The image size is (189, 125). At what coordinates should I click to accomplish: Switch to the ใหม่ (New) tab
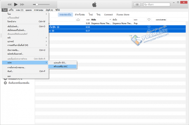(91, 14)
